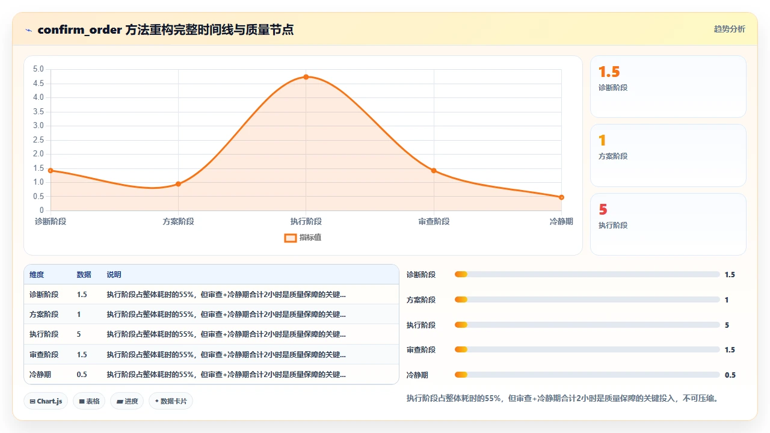This screenshot has height=433, width=770.
Task: Select the 审查阶段 cell in the table
Action: pos(44,355)
